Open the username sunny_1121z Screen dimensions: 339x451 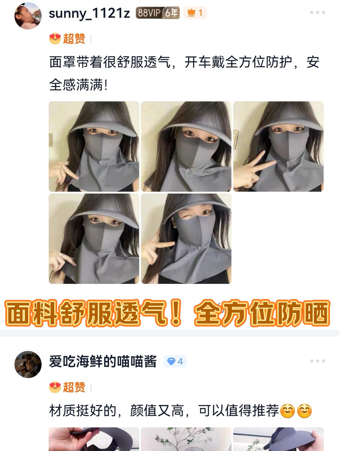click(x=89, y=13)
